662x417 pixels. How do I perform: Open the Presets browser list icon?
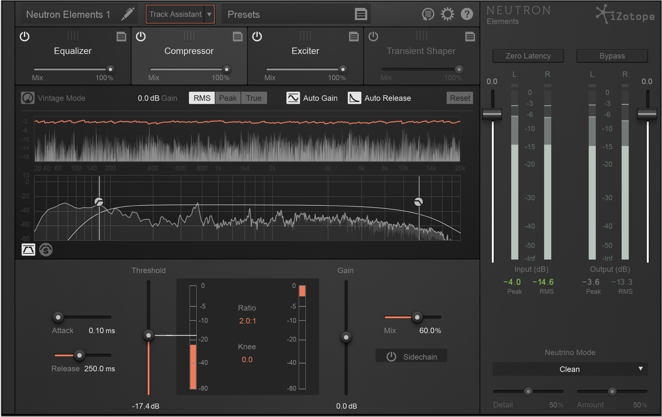[x=361, y=14]
